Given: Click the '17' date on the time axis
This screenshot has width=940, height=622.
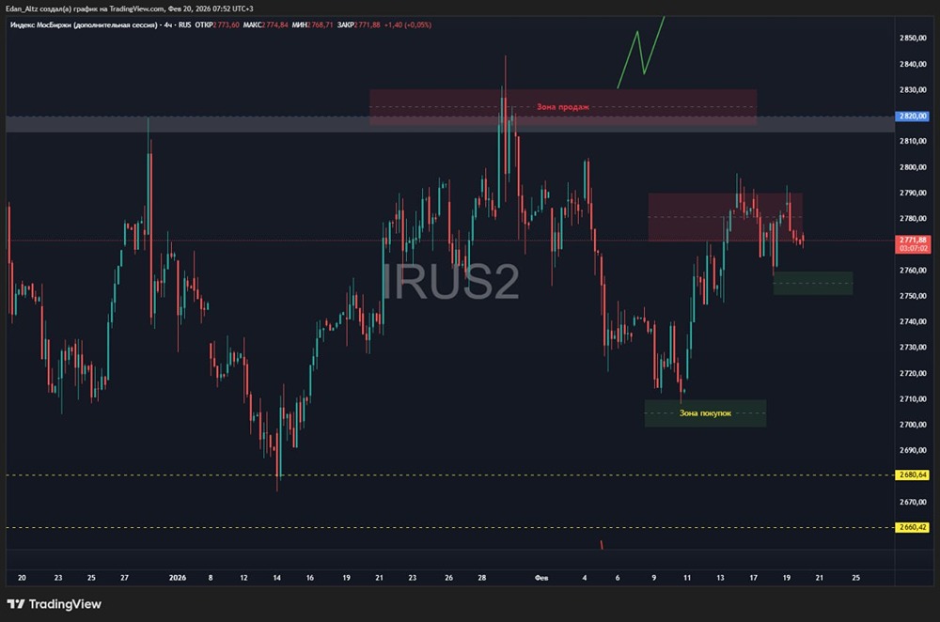Looking at the screenshot, I should pyautogui.click(x=754, y=578).
